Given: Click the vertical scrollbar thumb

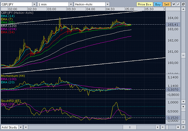Looking at the screenshot, I should 183,55.
